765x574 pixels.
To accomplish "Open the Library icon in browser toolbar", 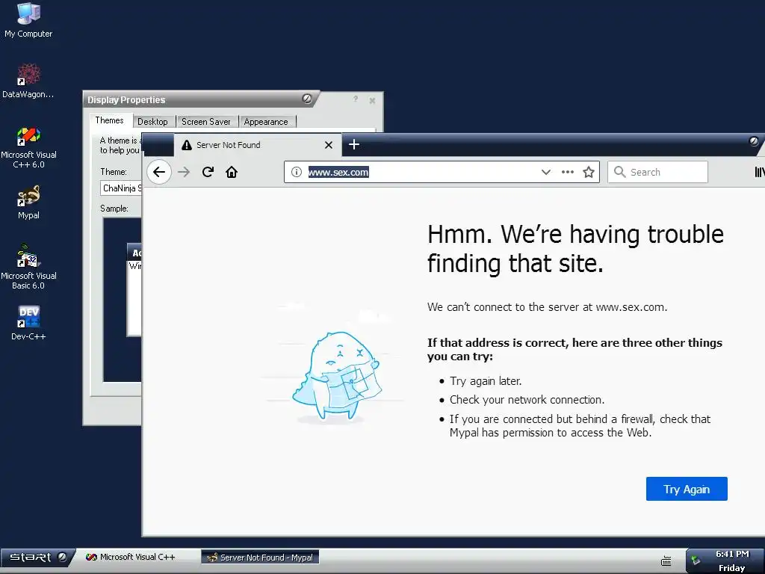I will (759, 172).
